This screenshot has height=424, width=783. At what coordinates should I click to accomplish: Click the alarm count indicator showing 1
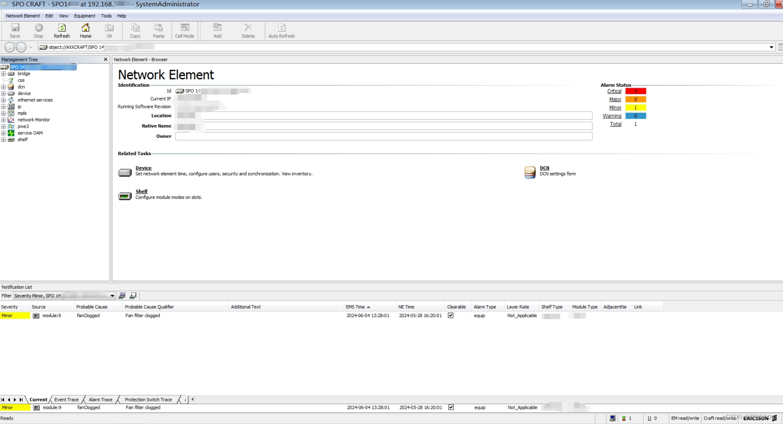(627, 418)
